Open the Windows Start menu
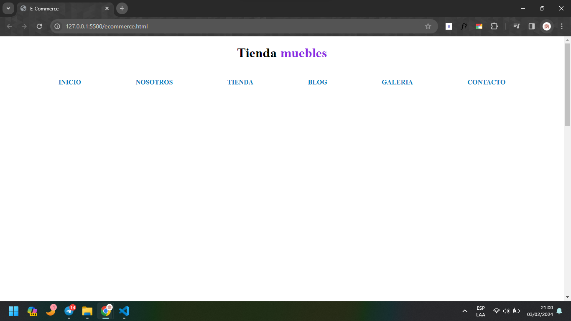 [14, 311]
